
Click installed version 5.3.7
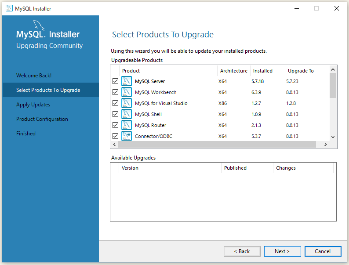point(256,136)
